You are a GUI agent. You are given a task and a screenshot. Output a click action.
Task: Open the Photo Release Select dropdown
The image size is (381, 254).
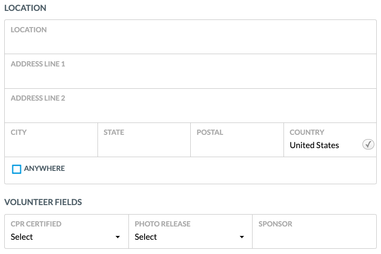(190, 237)
